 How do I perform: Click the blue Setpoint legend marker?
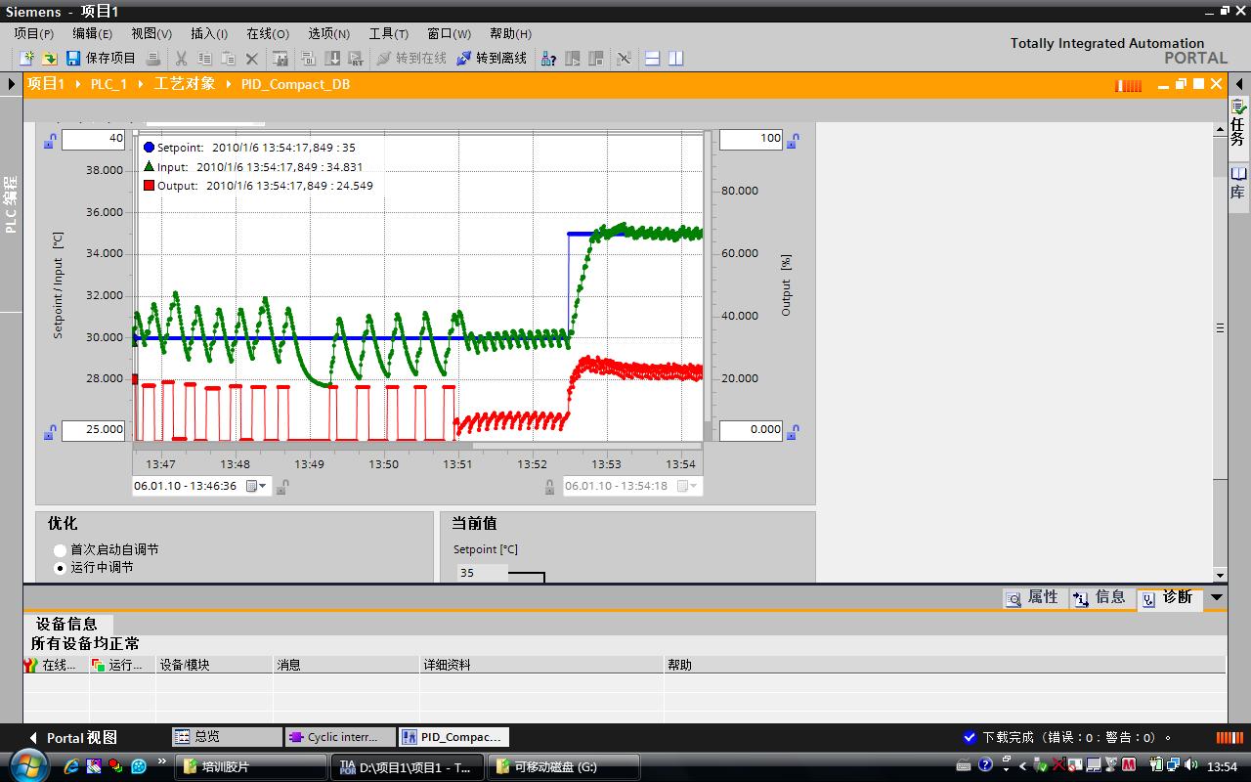point(149,148)
